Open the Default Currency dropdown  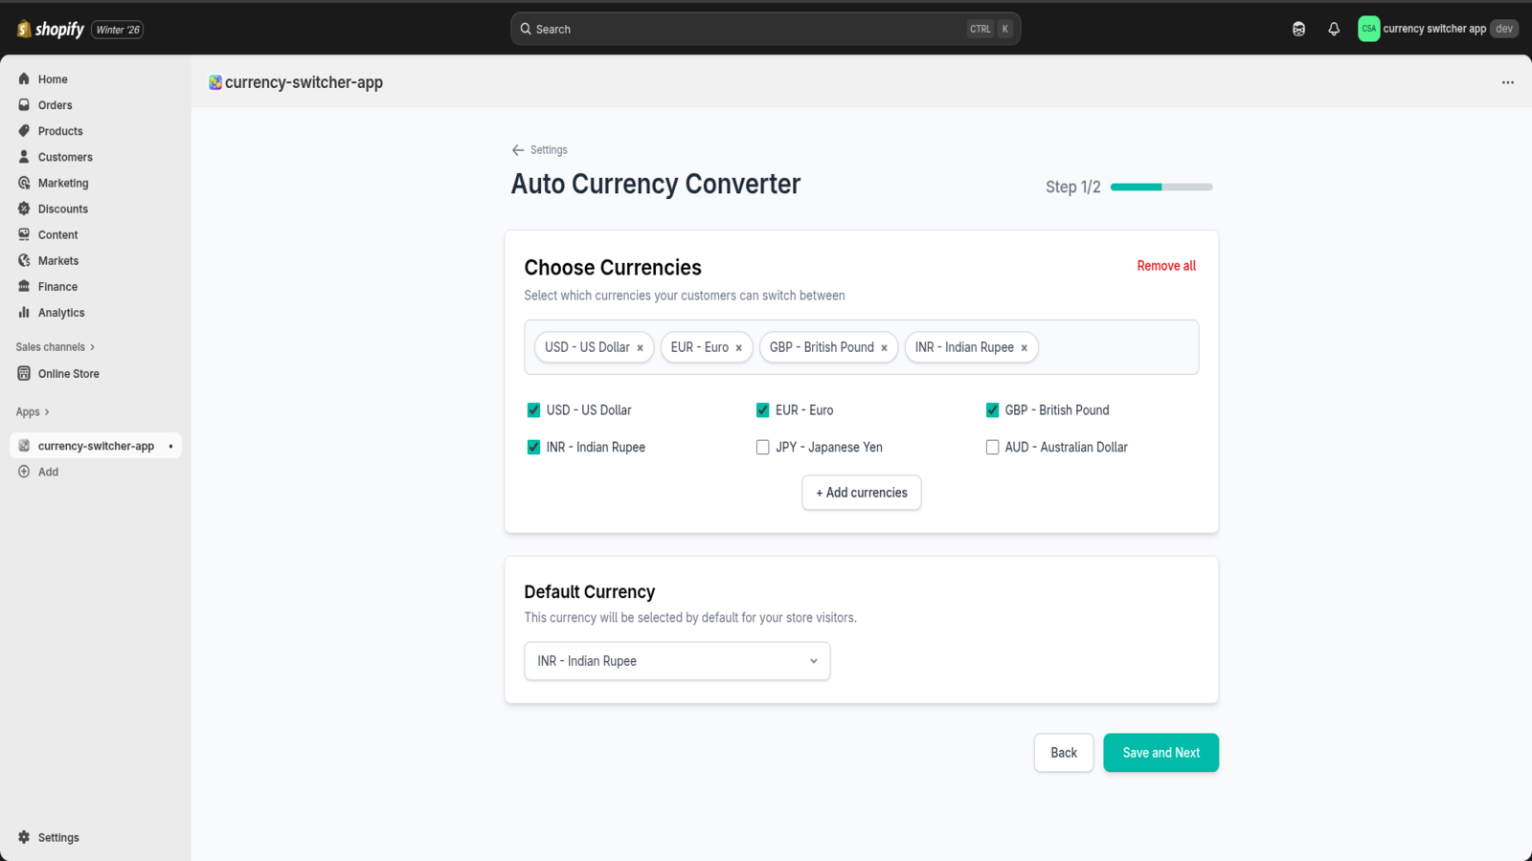pyautogui.click(x=676, y=661)
